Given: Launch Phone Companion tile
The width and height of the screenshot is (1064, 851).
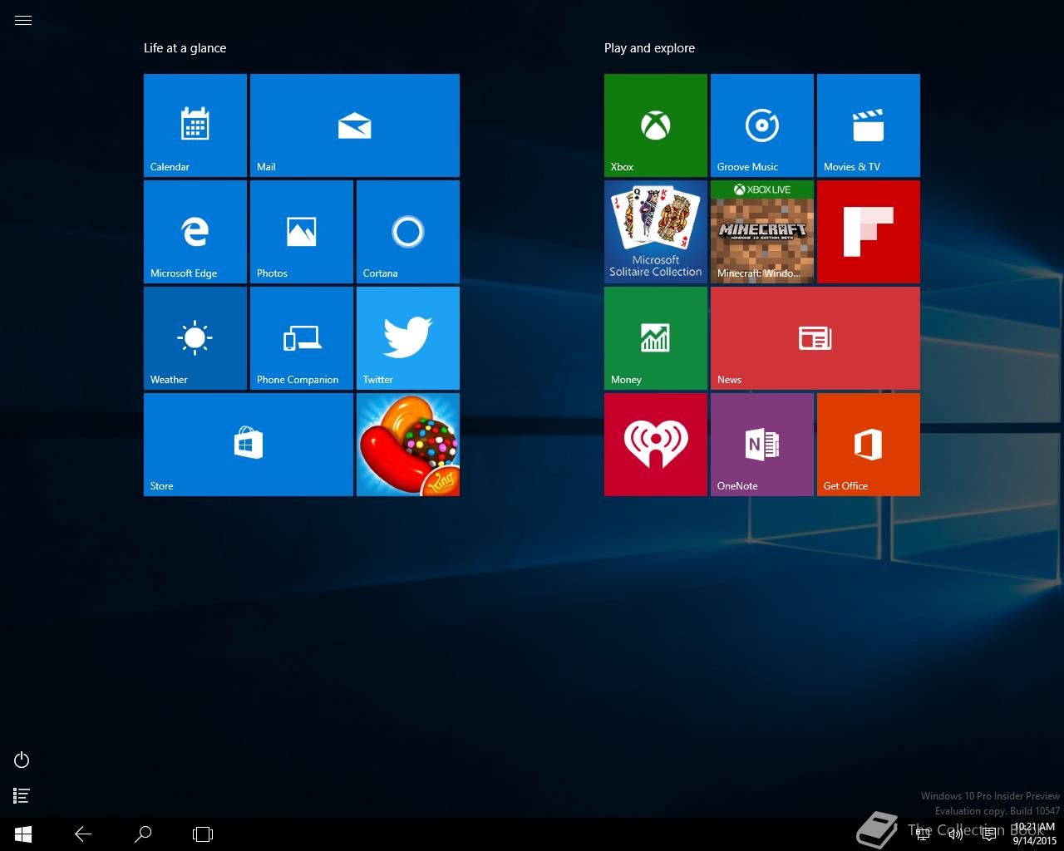Looking at the screenshot, I should point(302,338).
